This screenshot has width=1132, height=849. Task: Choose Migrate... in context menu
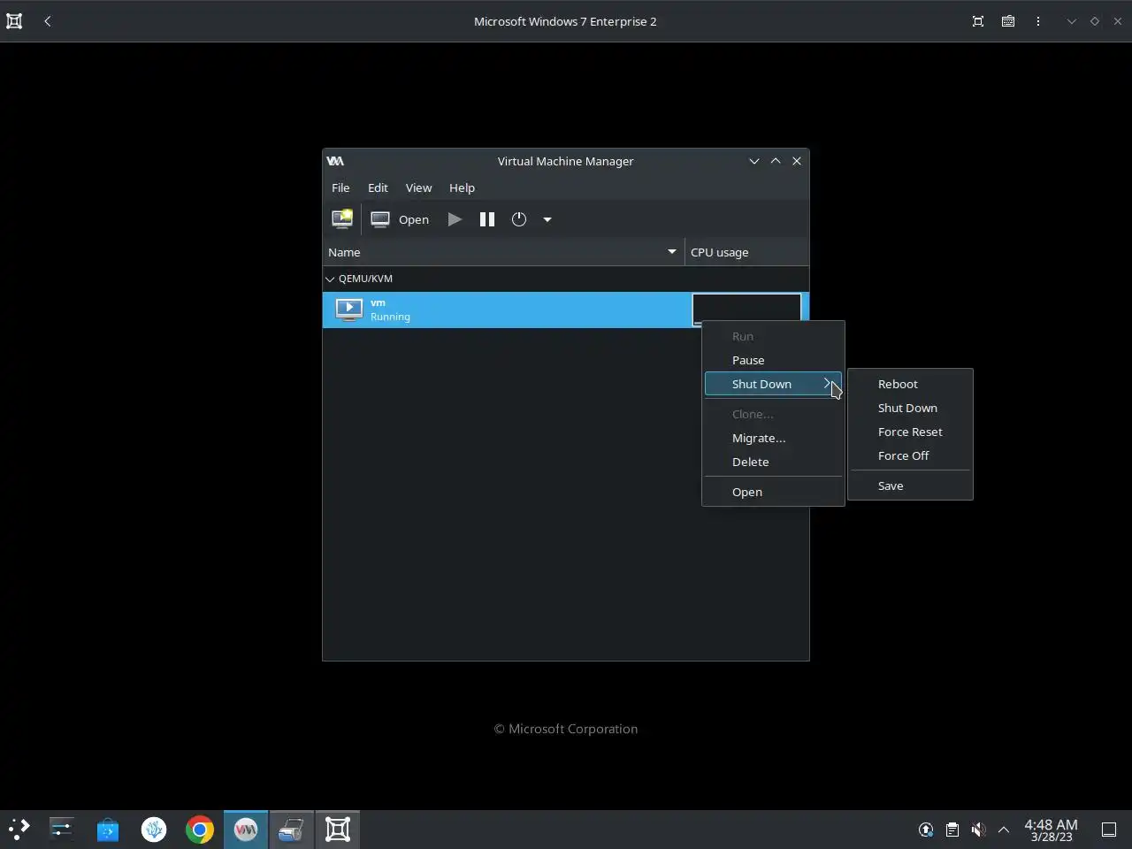(x=773, y=438)
